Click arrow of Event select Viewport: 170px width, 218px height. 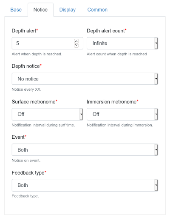point(156,150)
